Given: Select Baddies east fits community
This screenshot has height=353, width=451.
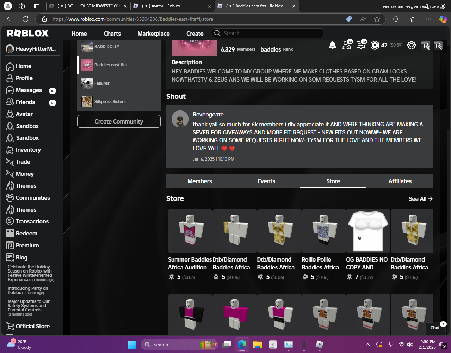Looking at the screenshot, I should tap(119, 65).
